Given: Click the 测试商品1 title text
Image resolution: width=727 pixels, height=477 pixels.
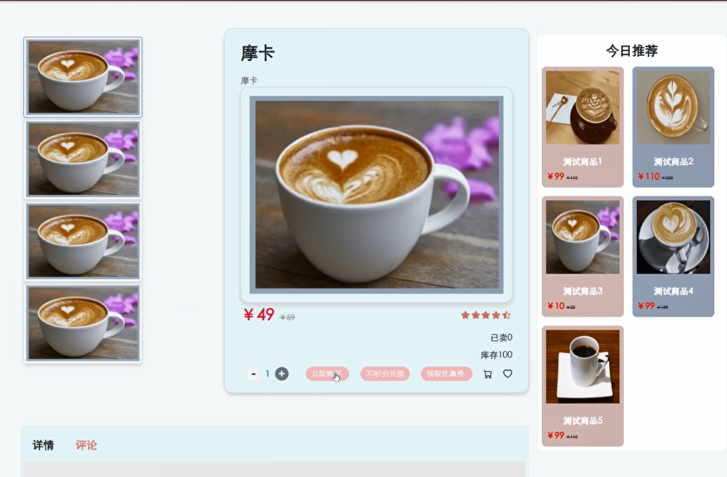Looking at the screenshot, I should (x=582, y=161).
